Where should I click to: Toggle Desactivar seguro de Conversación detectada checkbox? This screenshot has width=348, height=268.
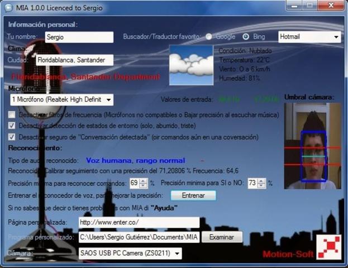pos(12,137)
